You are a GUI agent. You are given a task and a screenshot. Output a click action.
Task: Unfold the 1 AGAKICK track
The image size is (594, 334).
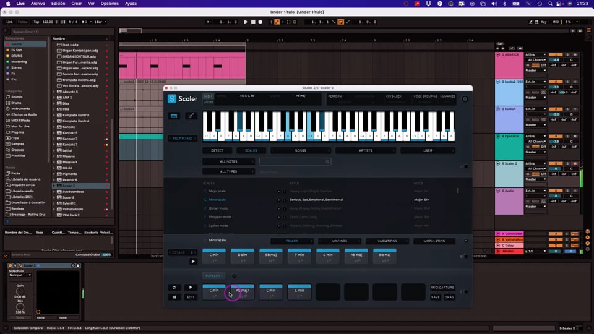[x=497, y=55]
